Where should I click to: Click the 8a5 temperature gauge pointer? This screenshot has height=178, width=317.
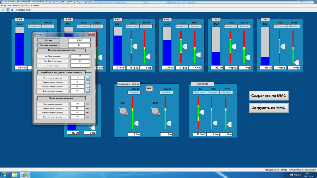click(202, 112)
